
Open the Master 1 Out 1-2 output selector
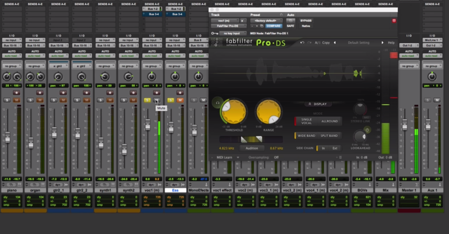(409, 45)
